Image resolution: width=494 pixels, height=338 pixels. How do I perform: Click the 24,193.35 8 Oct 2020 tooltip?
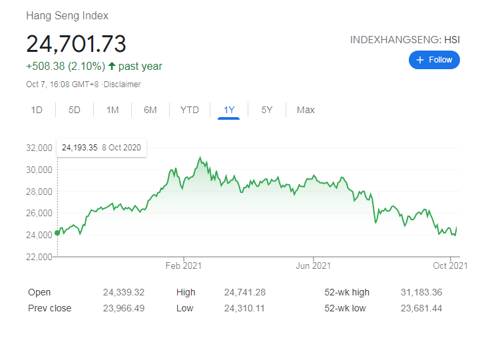click(101, 148)
